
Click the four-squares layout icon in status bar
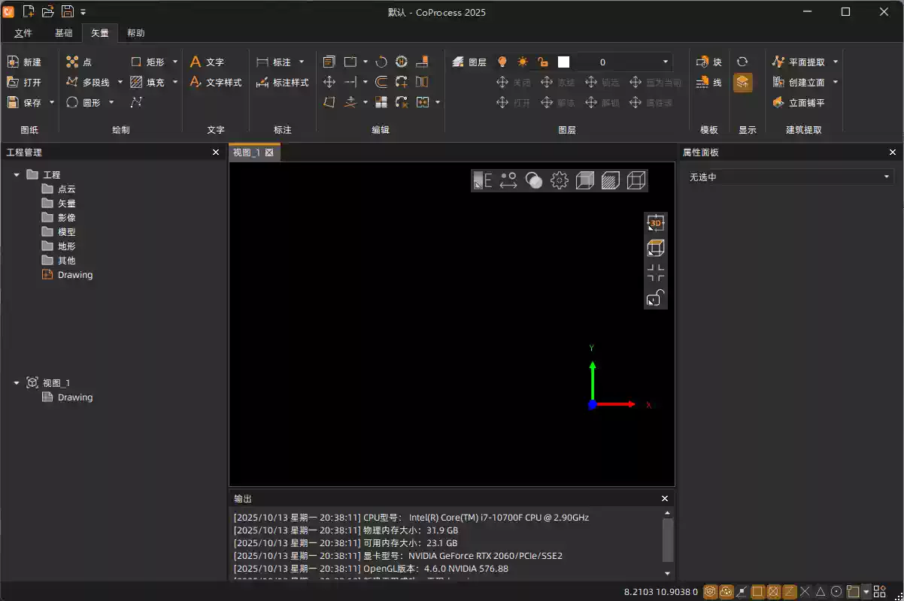[x=879, y=591]
